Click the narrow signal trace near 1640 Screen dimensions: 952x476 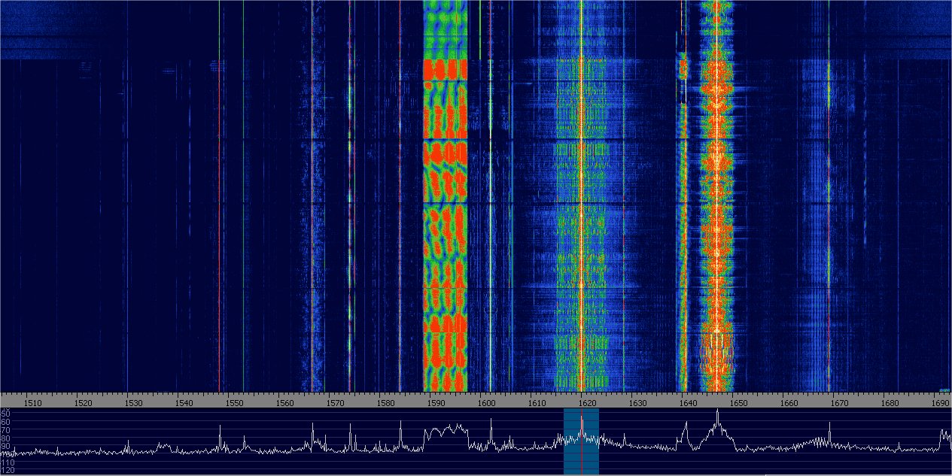(683, 226)
